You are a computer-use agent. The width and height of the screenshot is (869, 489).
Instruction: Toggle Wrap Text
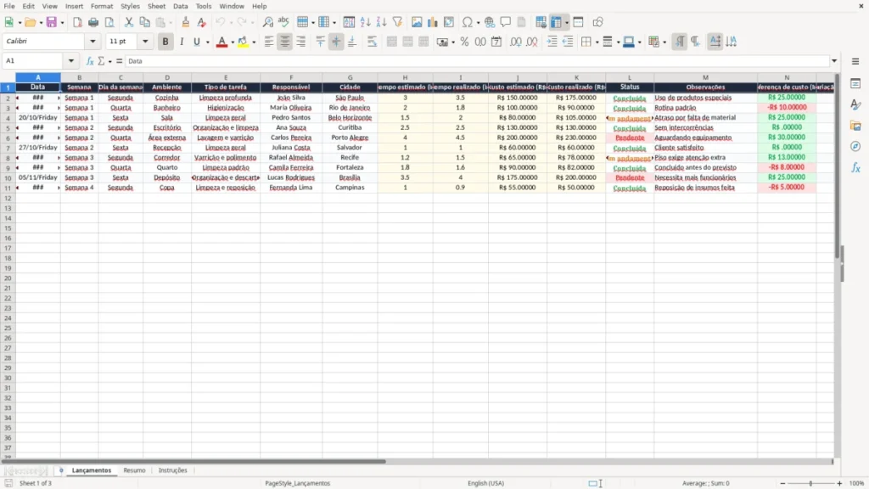pyautogui.click(x=372, y=42)
